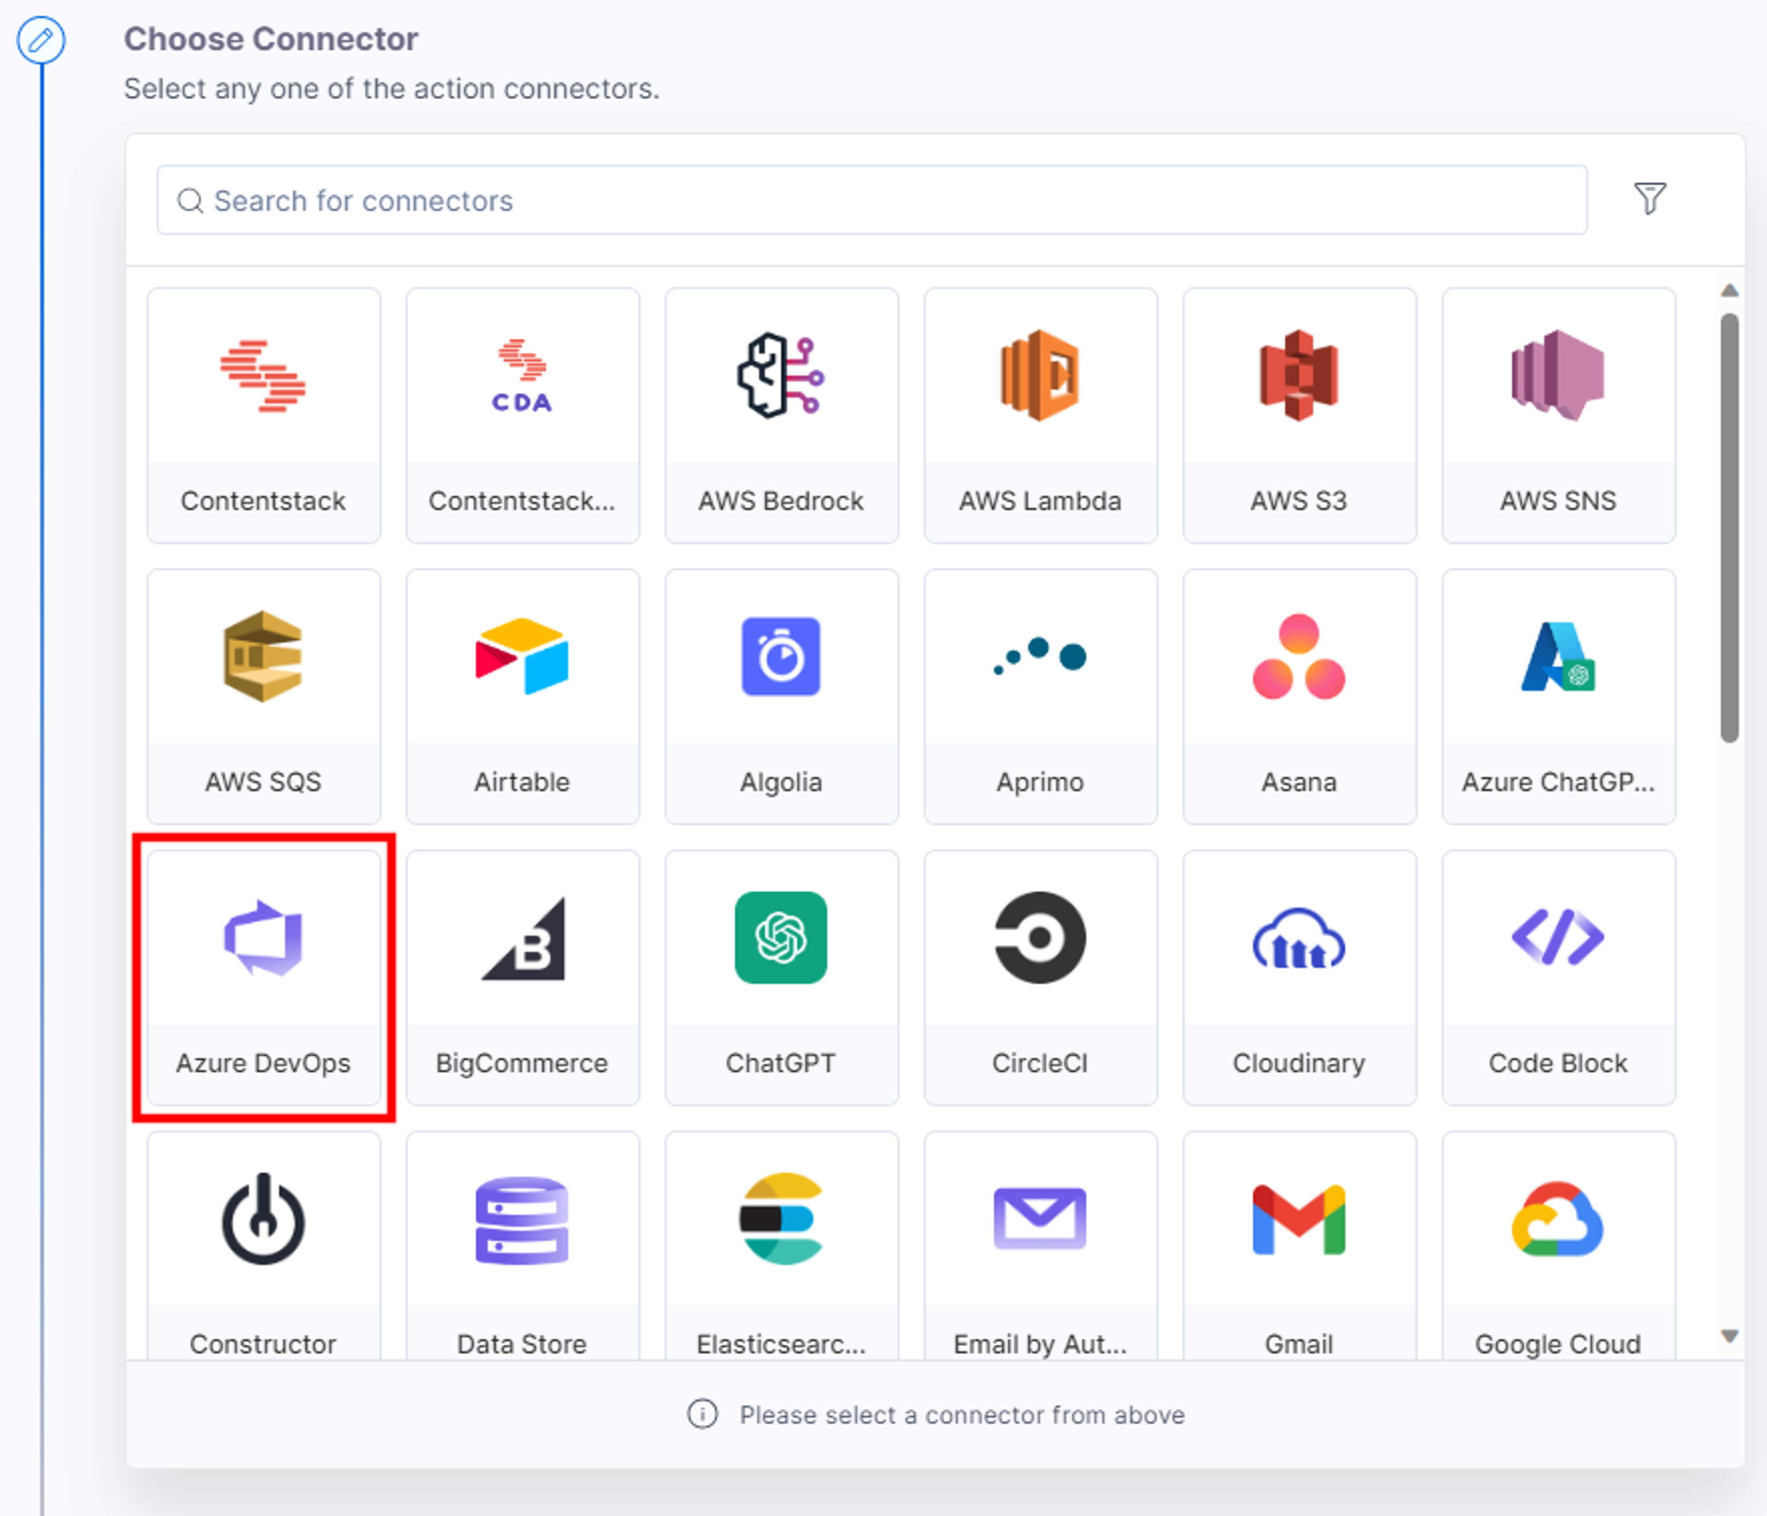Select the Contentstack connector icon
The image size is (1767, 1516).
263,376
